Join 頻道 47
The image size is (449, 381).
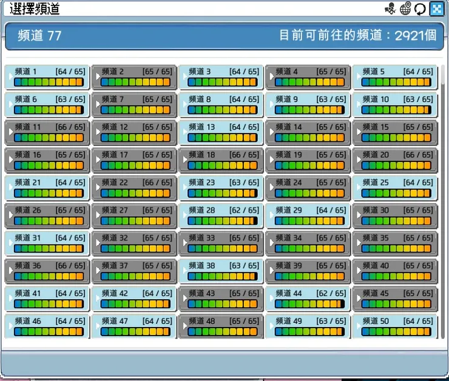pyautogui.click(x=134, y=326)
